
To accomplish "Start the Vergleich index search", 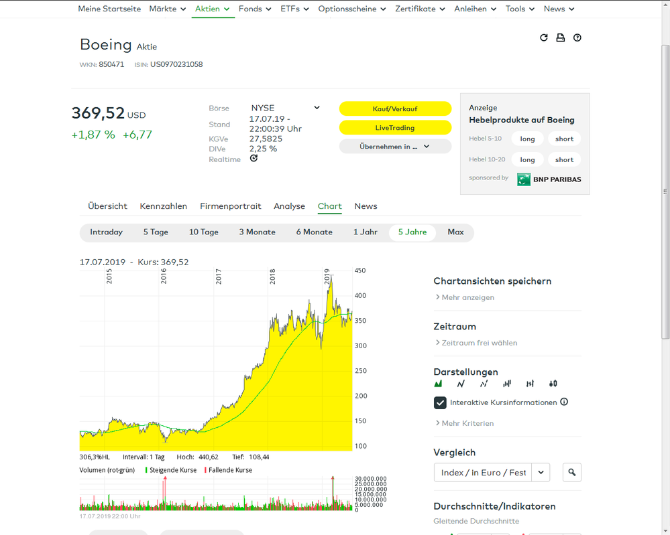I will pyautogui.click(x=571, y=472).
